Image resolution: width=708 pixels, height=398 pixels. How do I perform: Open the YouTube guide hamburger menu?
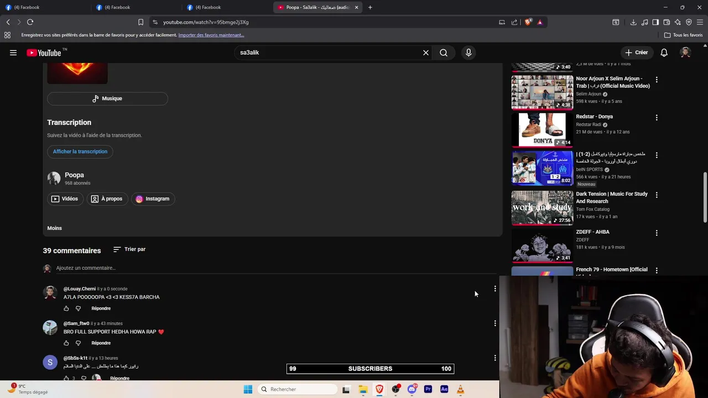coord(13,53)
